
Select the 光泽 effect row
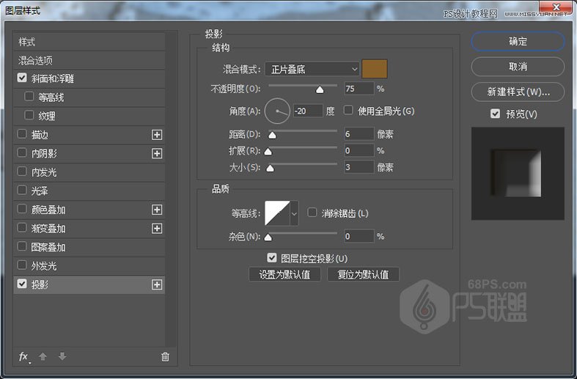pyautogui.click(x=89, y=191)
